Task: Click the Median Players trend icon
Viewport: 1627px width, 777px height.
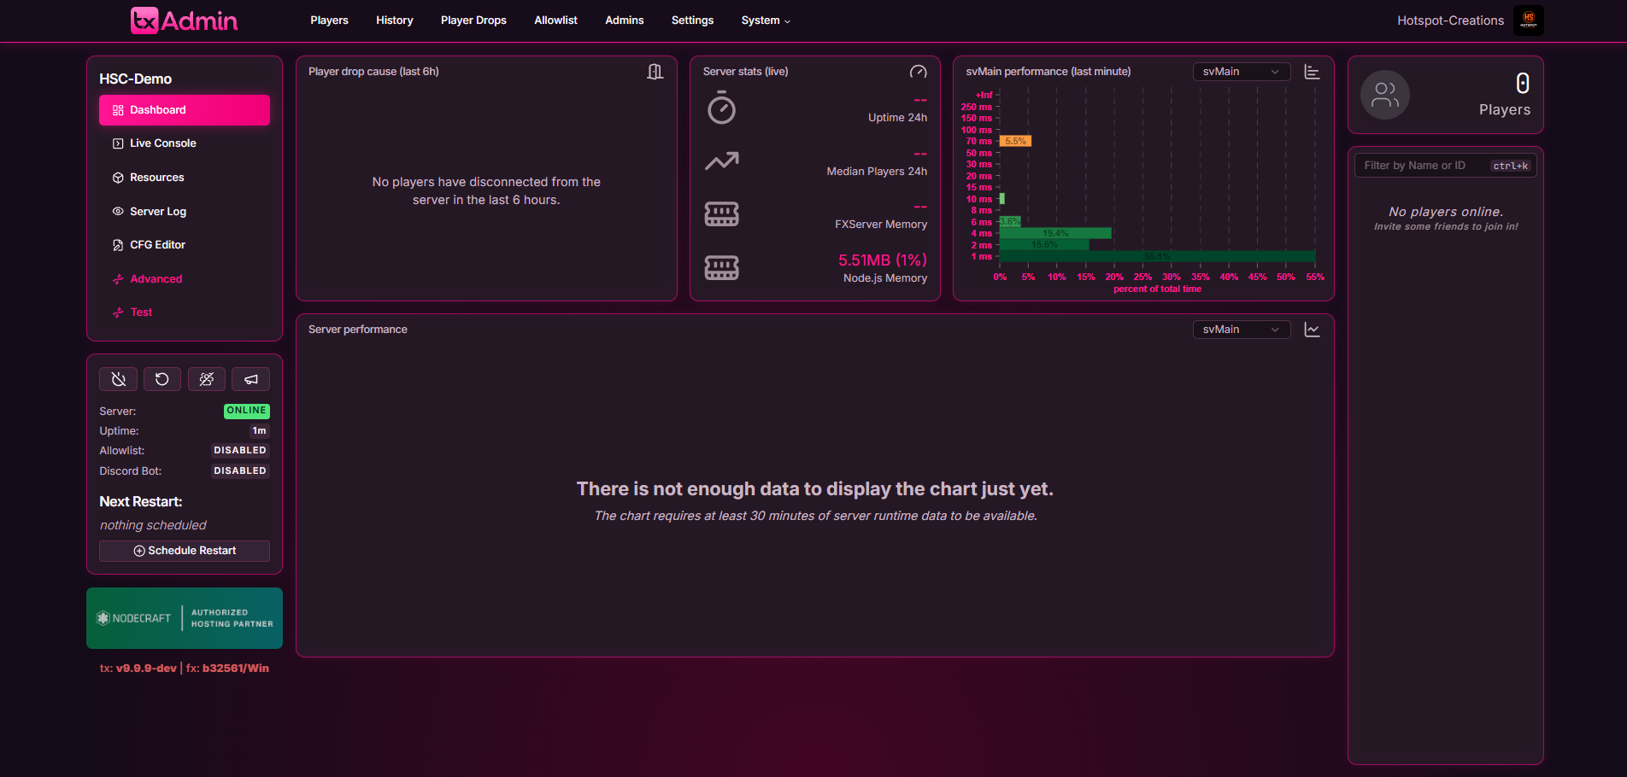Action: 721,161
